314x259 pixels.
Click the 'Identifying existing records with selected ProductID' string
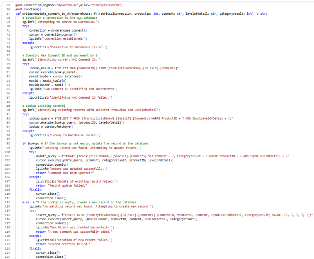(98, 110)
